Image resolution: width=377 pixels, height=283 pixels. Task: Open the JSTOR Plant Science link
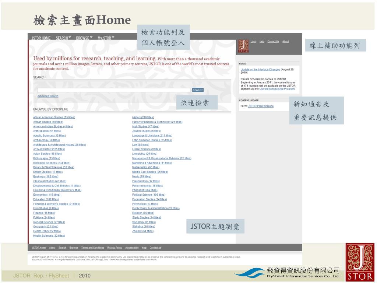pos(261,106)
